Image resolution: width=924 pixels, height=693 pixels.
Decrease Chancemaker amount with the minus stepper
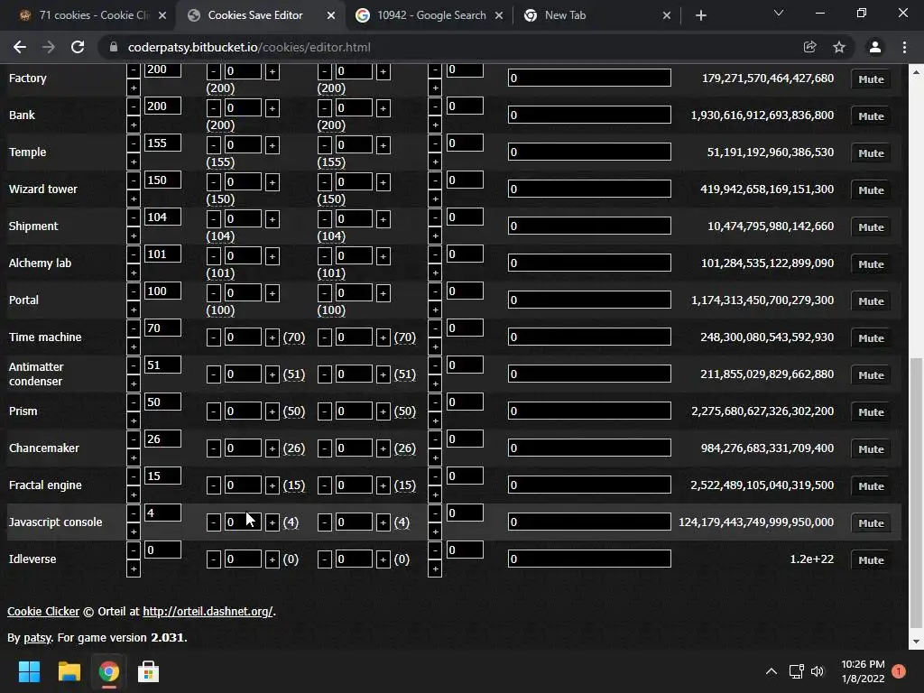pyautogui.click(x=134, y=439)
